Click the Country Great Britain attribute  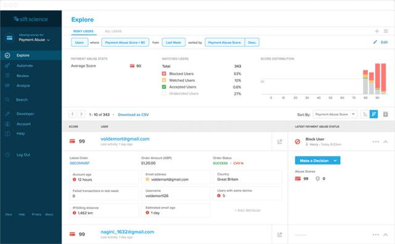click(x=247, y=177)
